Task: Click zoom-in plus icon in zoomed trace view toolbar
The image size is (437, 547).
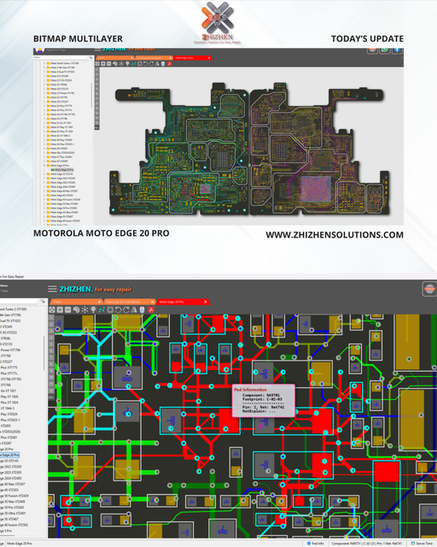Action: pyautogui.click(x=60, y=309)
